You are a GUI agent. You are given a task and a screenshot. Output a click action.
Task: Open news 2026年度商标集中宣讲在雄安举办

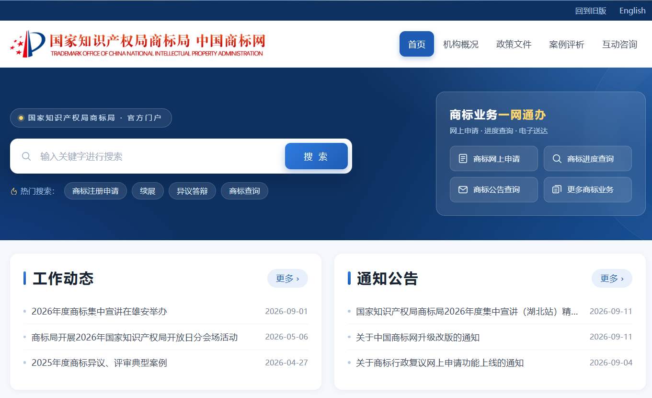click(x=99, y=311)
